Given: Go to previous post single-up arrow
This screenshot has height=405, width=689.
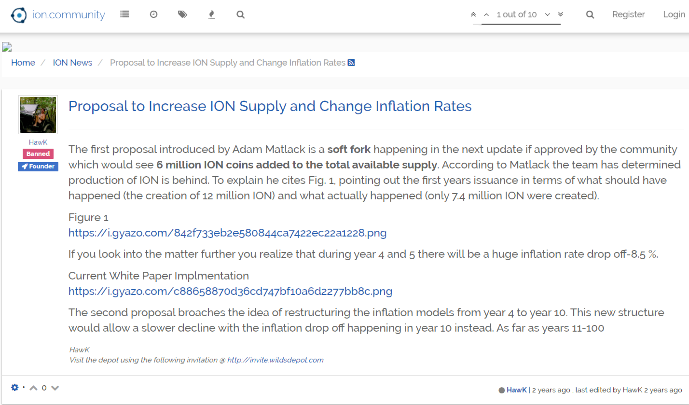Looking at the screenshot, I should click(486, 14).
